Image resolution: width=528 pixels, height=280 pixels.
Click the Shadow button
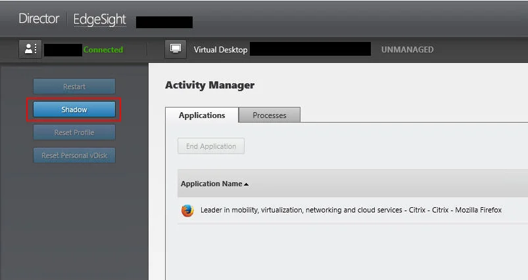coord(74,110)
